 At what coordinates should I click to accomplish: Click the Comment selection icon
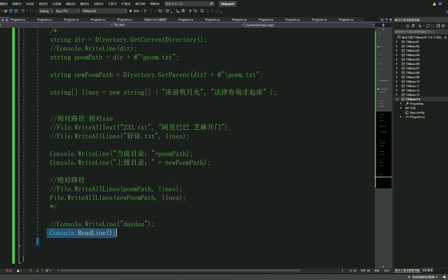[x=190, y=11]
